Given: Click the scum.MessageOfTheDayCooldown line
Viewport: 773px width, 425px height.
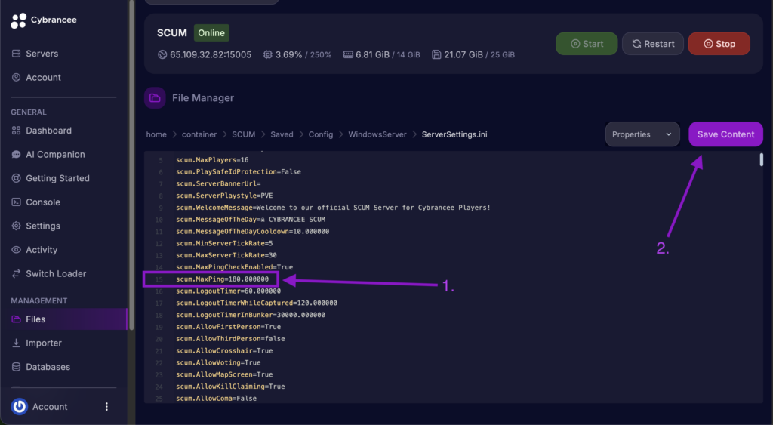Looking at the screenshot, I should pos(252,231).
